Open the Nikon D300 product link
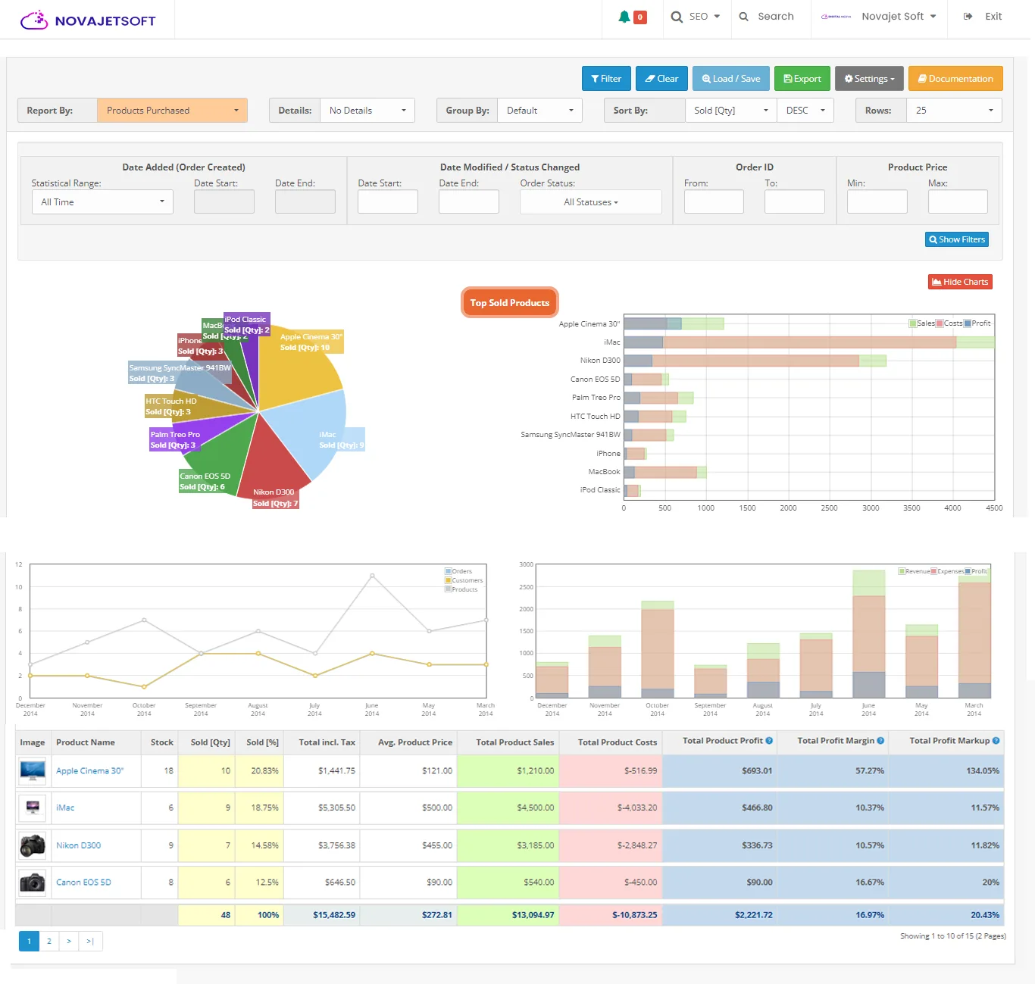 [x=78, y=845]
